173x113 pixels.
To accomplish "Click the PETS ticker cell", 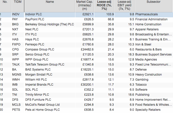I will tap(16, 110).
